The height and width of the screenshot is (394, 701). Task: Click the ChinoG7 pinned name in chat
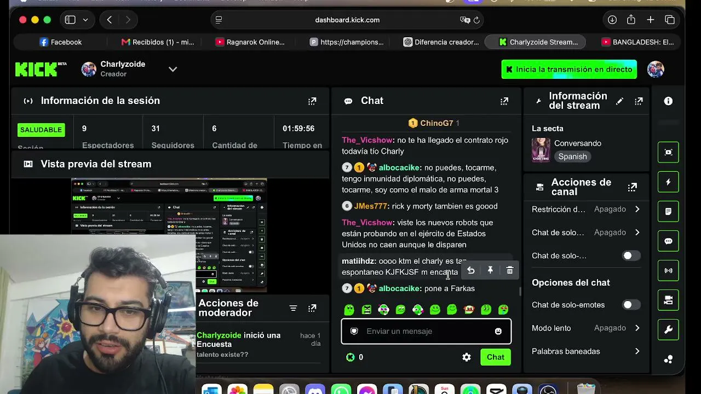pos(437,124)
